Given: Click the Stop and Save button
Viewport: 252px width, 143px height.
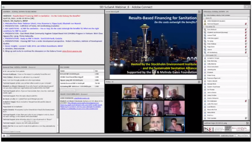Looking at the screenshot, I should [243, 135].
